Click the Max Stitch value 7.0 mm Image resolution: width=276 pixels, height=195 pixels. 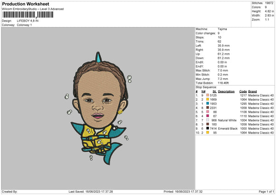pyautogui.click(x=223, y=70)
